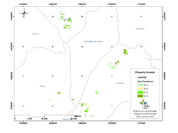Click the 2014 beige legend swatch
Viewport: 178px width, 133px height.
coord(140,89)
